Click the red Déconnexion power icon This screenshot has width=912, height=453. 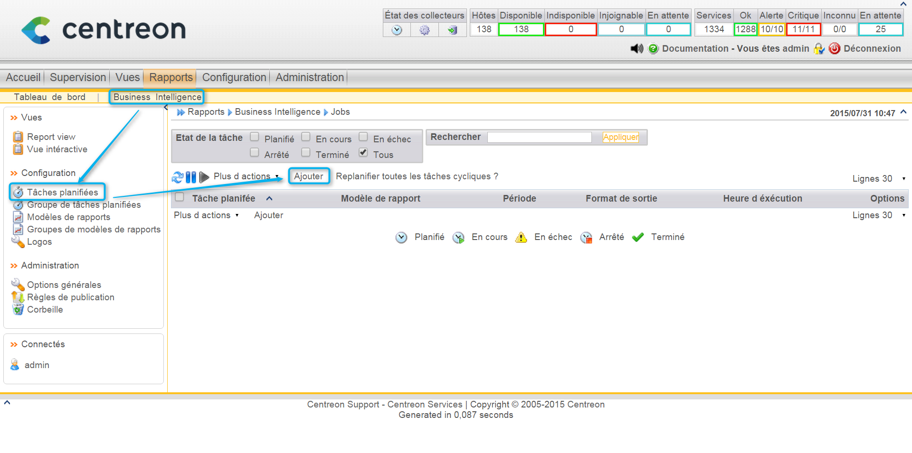(834, 48)
